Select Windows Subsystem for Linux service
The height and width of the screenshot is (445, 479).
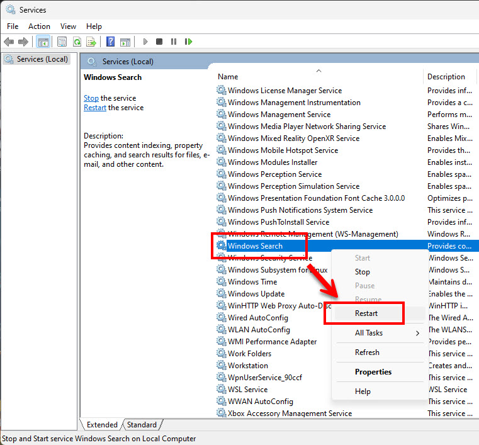click(x=278, y=269)
